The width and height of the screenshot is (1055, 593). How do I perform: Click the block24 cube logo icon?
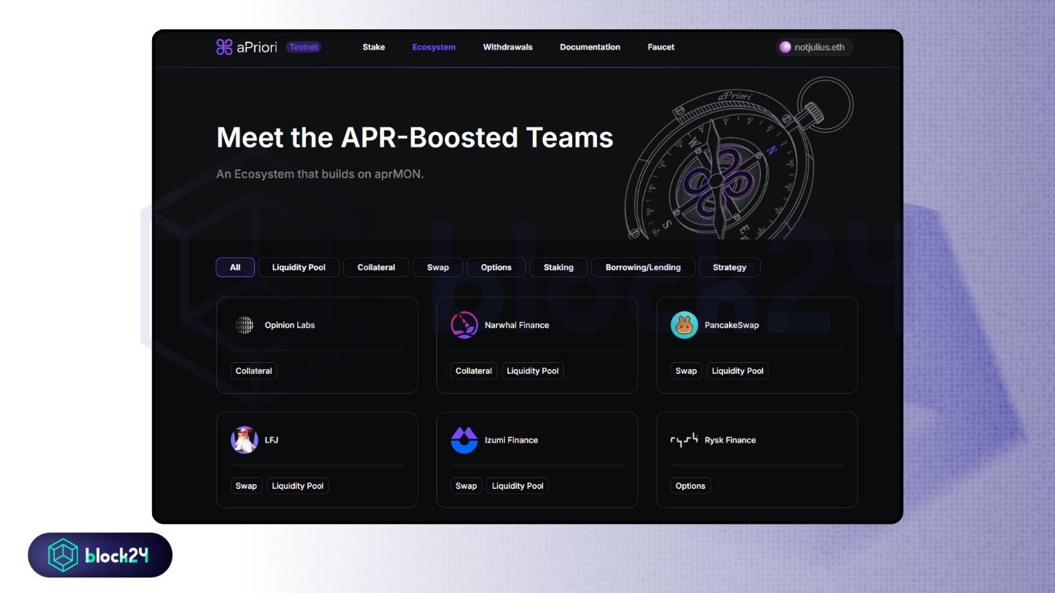tap(63, 555)
